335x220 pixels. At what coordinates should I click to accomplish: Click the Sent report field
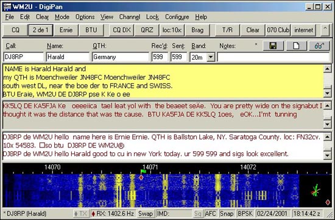click(178, 57)
